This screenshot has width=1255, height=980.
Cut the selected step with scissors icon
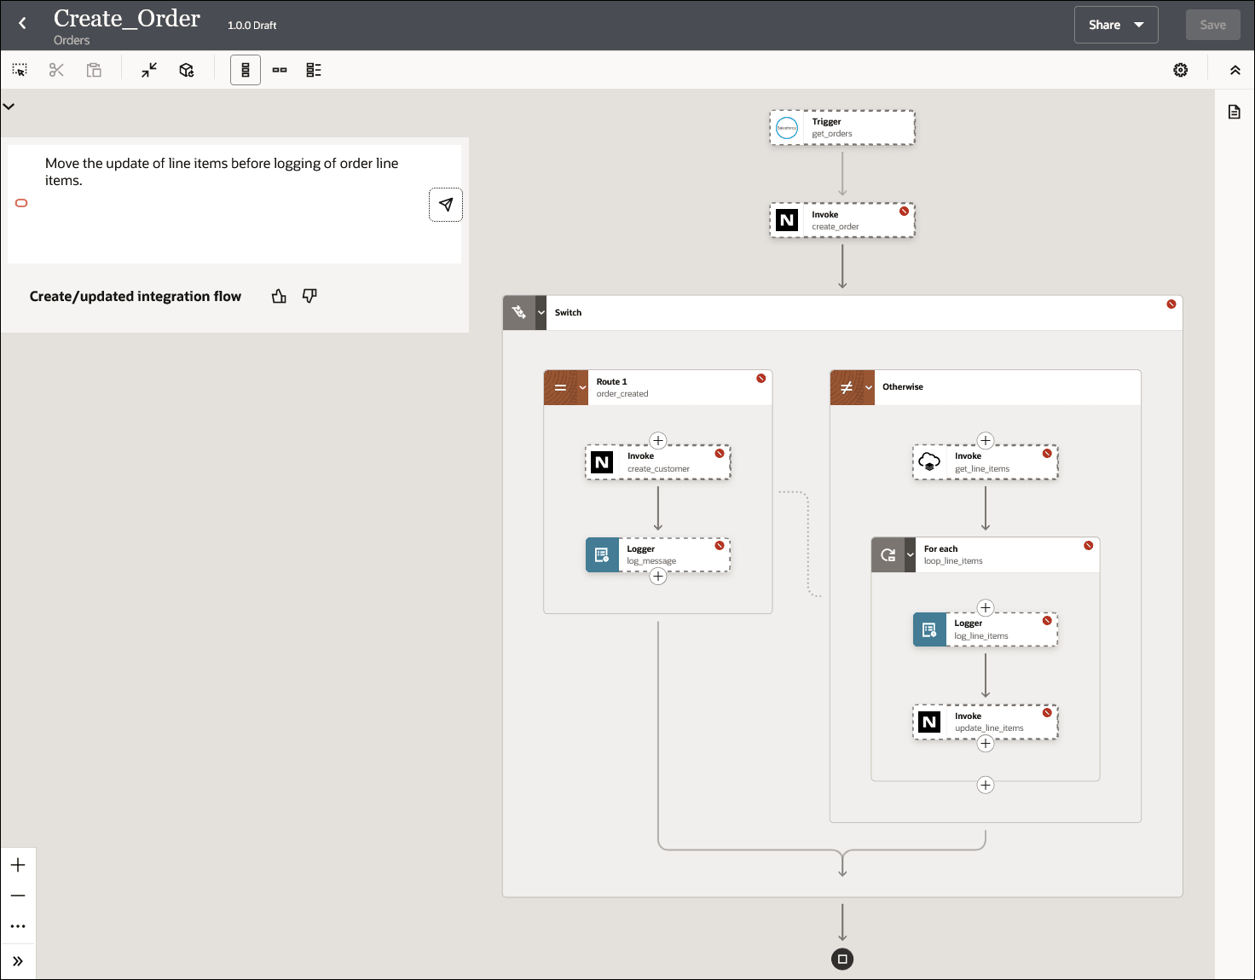click(56, 69)
